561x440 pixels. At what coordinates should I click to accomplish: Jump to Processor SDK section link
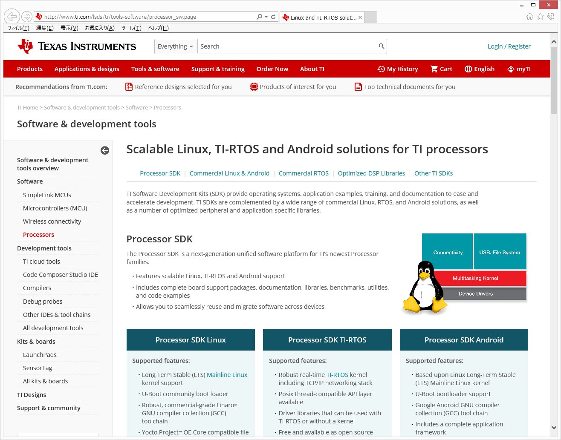coord(160,173)
